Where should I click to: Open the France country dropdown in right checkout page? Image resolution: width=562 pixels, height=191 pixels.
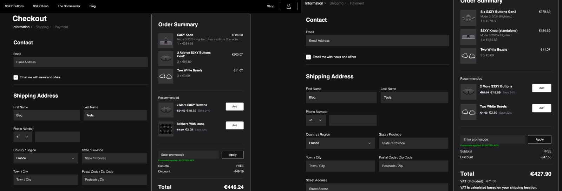[340, 143]
